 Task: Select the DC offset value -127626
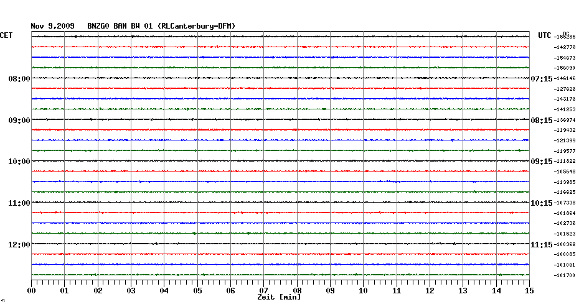pyautogui.click(x=565, y=89)
